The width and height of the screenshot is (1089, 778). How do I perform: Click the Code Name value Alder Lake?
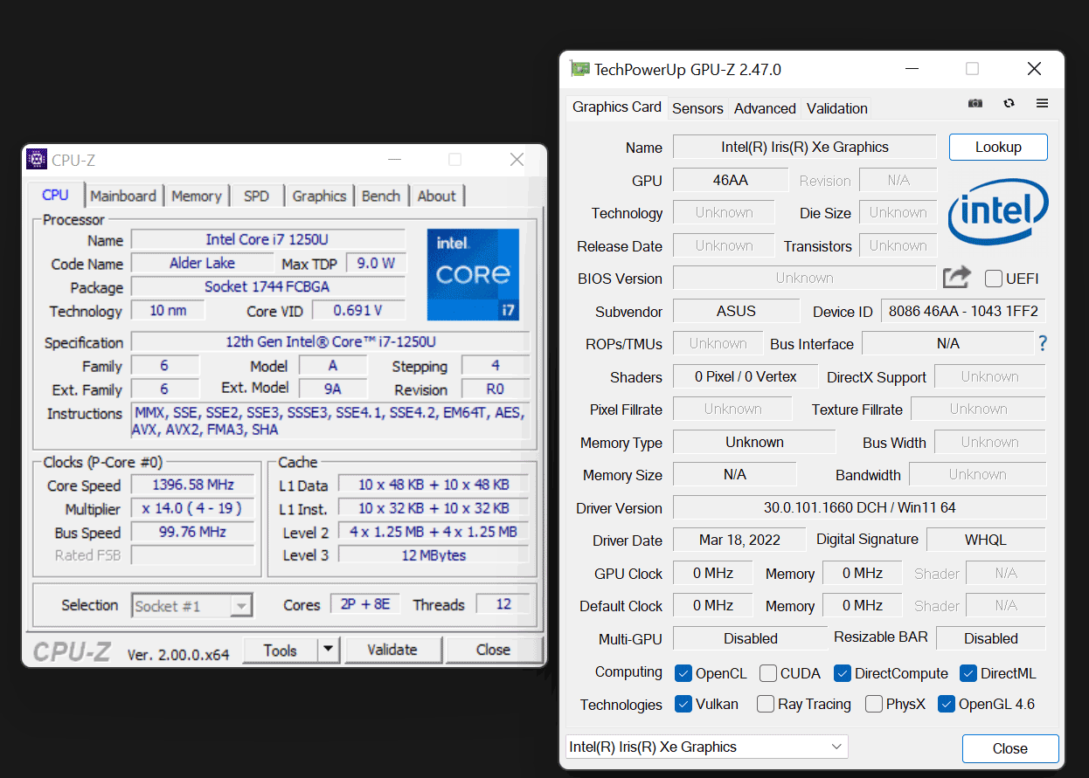pos(203,263)
